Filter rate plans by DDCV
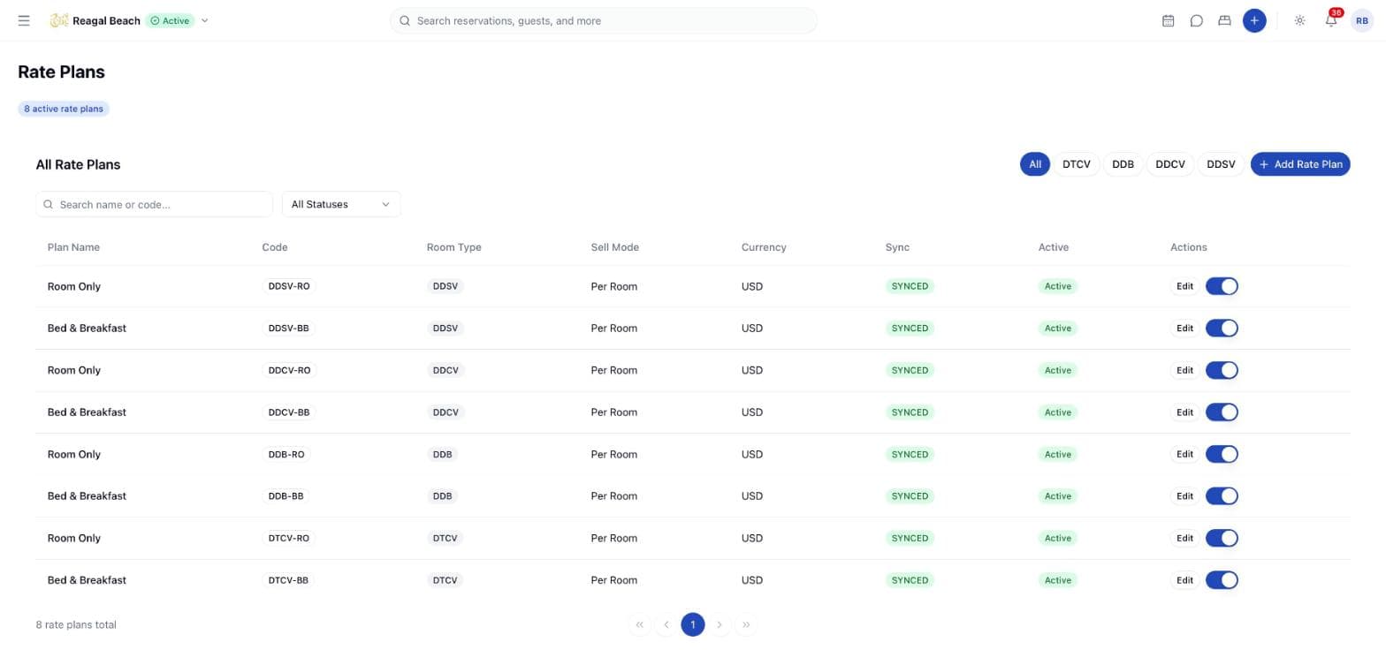The image size is (1386, 665). click(x=1170, y=164)
